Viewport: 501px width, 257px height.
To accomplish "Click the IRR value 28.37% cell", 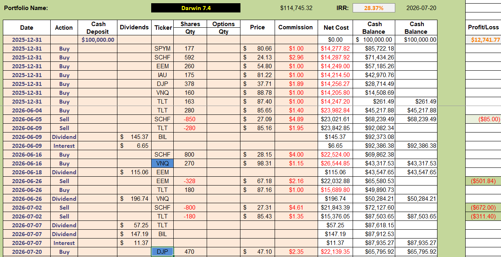I will coord(374,8).
